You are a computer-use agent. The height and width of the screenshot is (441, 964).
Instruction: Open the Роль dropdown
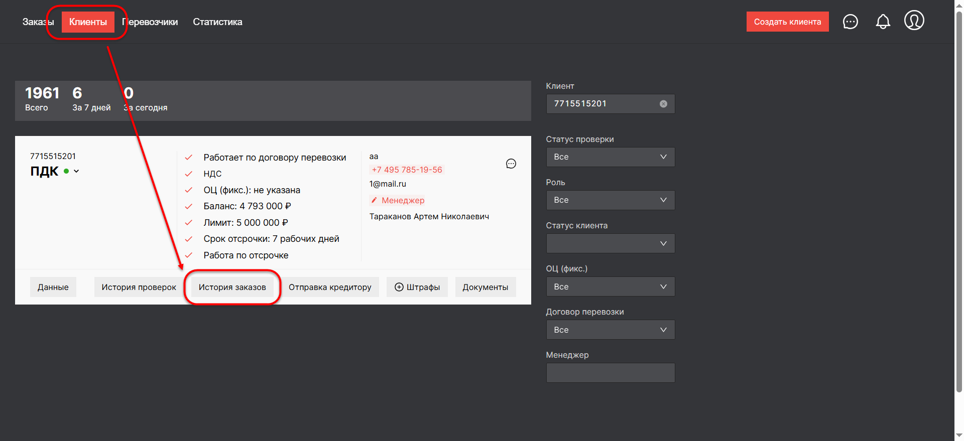click(610, 200)
